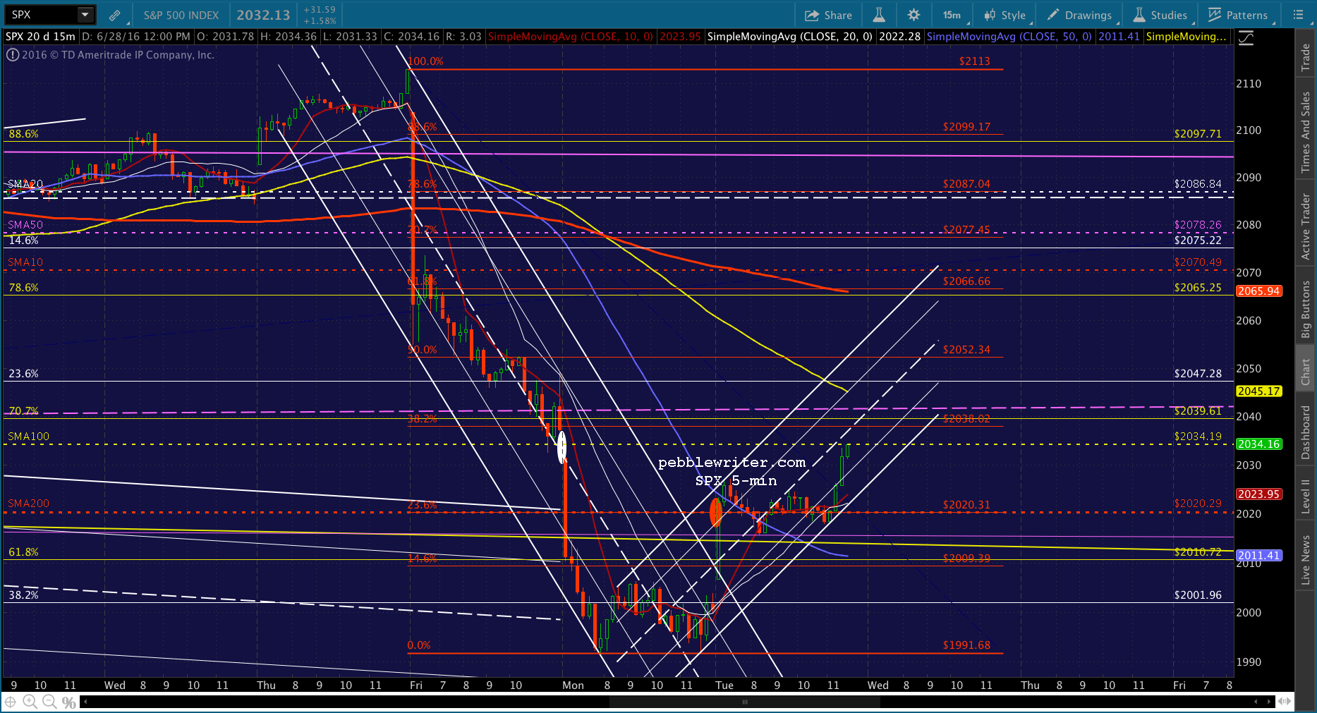This screenshot has width=1317, height=713.
Task: Switch to the Active Trader side tab
Action: [x=1306, y=225]
